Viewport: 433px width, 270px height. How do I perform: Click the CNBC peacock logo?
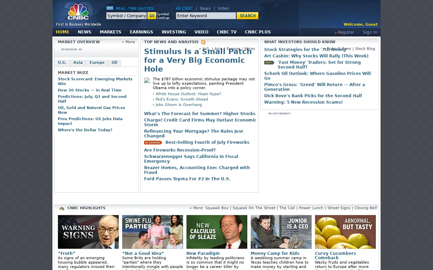pyautogui.click(x=78, y=12)
